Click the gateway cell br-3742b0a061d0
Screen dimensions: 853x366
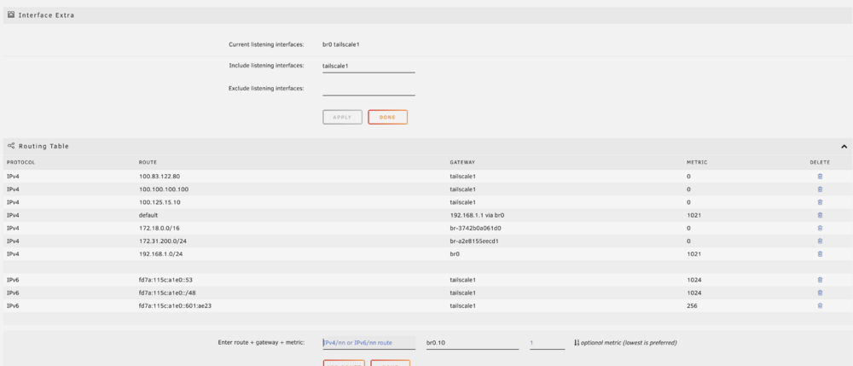pos(475,228)
